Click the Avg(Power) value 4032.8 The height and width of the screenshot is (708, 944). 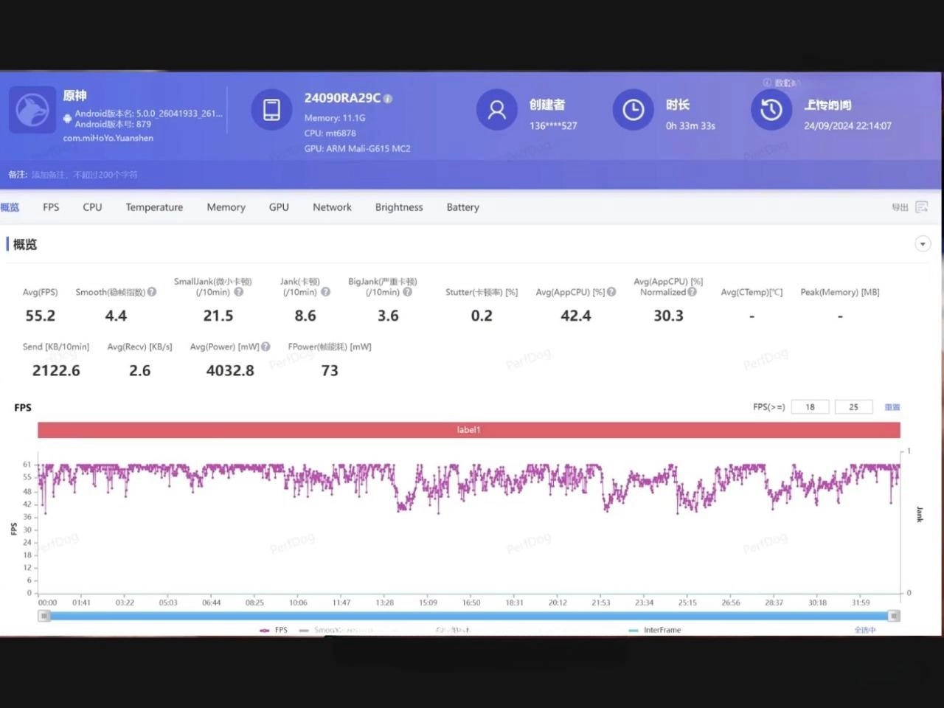(x=230, y=370)
